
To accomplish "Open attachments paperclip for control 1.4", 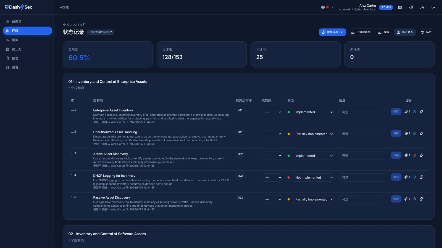I will point(407,177).
